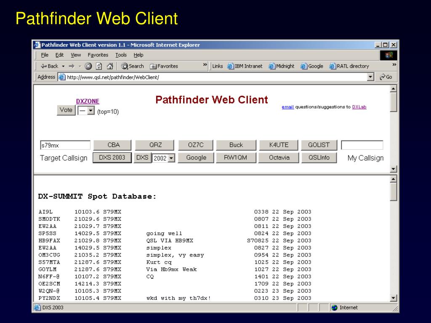Follow the DXZONE link

tap(88, 101)
